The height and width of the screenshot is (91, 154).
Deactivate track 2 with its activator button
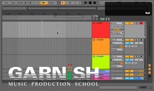coord(129,23)
